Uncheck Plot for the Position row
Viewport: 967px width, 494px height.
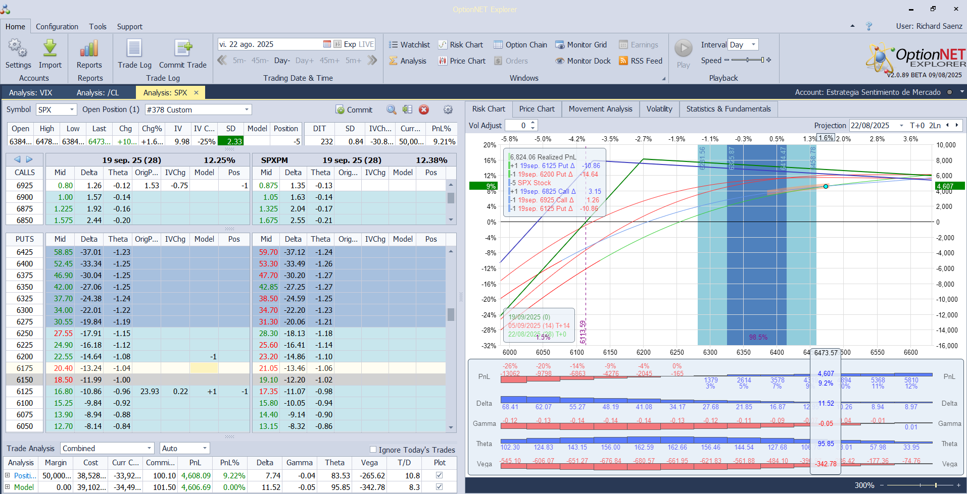440,475
